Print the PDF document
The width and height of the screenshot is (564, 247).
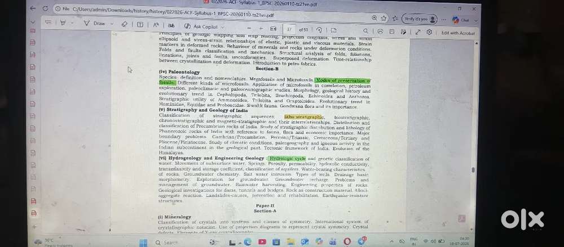pos(380,32)
